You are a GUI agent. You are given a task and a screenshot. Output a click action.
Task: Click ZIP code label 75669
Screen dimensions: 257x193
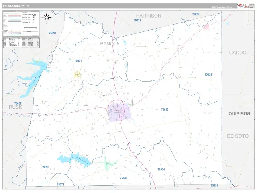(45, 167)
